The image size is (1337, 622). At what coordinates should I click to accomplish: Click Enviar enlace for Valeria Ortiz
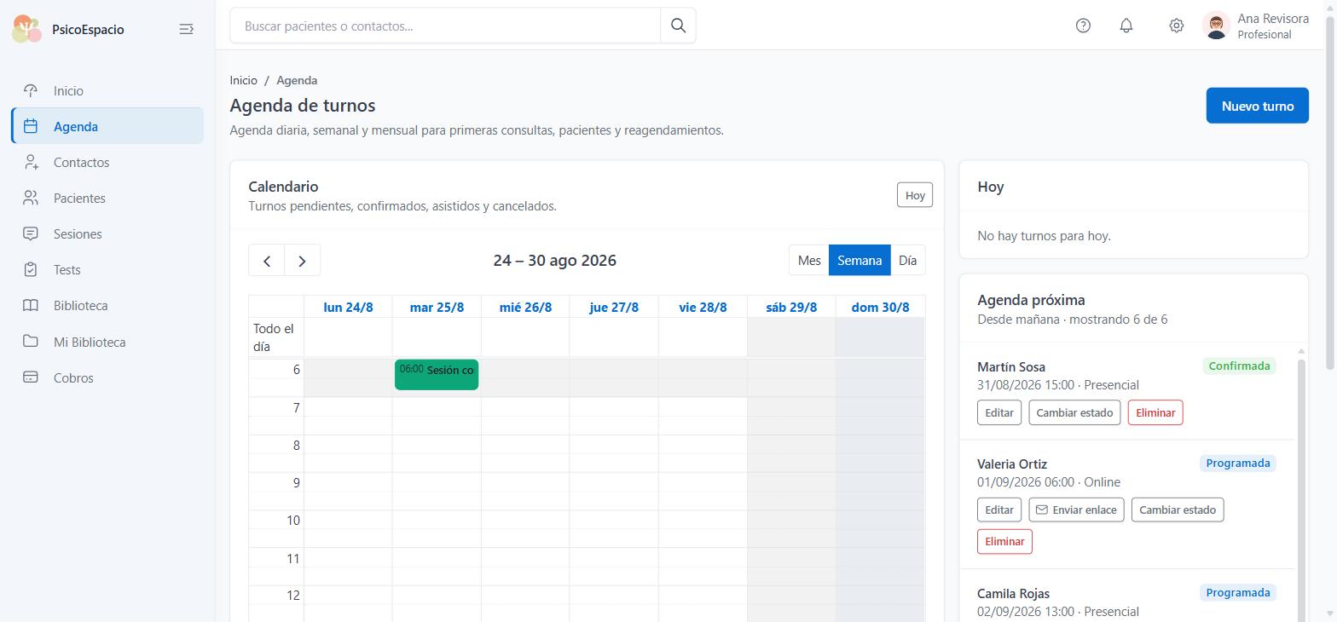point(1076,510)
